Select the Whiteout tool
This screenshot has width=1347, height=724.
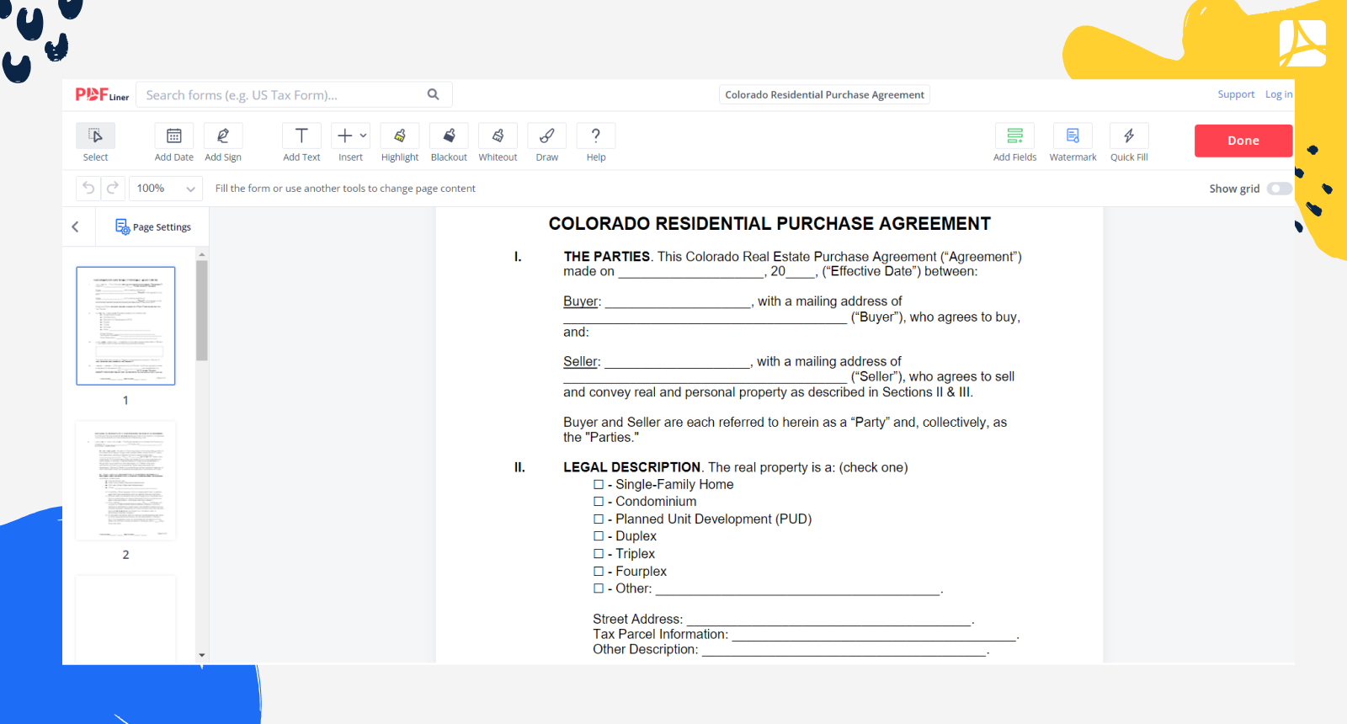(498, 136)
